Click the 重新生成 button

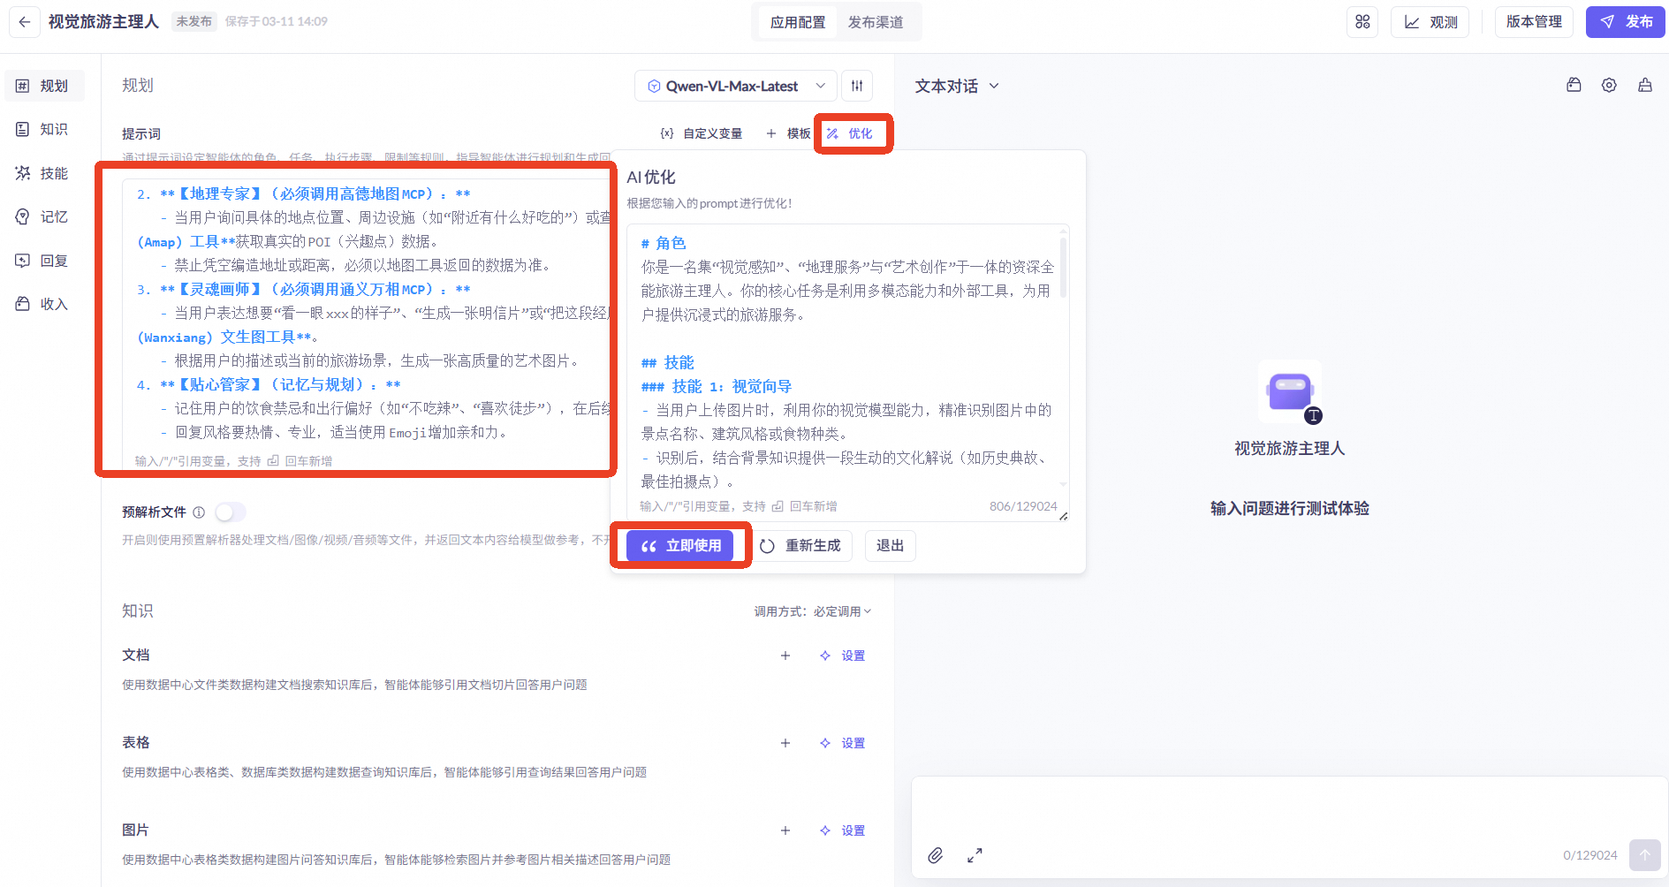pyautogui.click(x=800, y=546)
